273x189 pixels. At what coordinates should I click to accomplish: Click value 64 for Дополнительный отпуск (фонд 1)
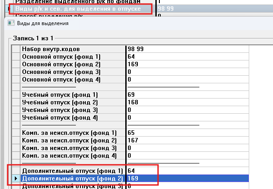pyautogui.click(x=131, y=171)
